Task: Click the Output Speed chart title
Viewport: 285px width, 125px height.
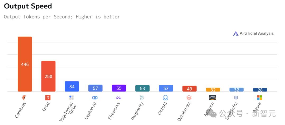Action: tap(28, 6)
